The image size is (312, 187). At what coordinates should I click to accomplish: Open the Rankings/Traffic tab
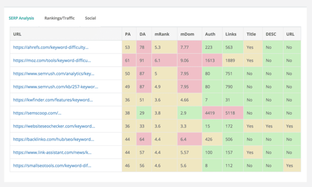[x=59, y=18]
